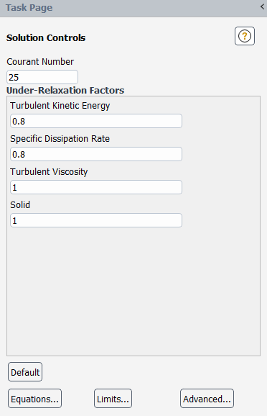Click the Under-Relaxation Factors heading

[65, 90]
